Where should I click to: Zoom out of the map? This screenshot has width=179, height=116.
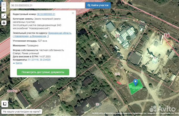4,9
